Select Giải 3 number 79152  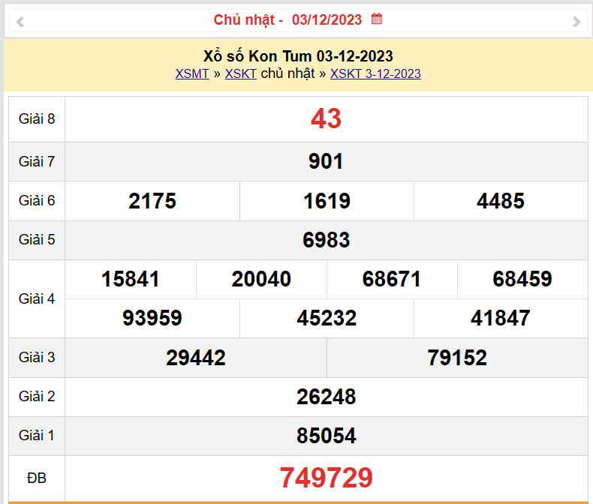coord(457,358)
